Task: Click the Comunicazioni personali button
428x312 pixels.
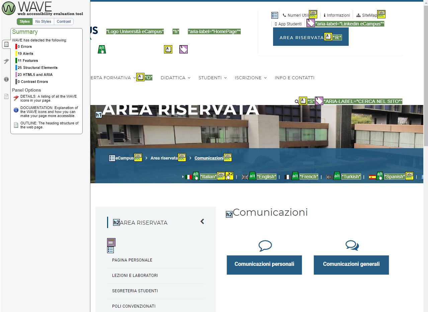Action: tap(264, 265)
